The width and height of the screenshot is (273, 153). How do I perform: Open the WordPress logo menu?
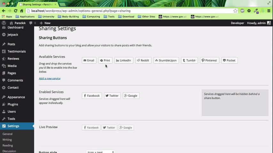4,23
